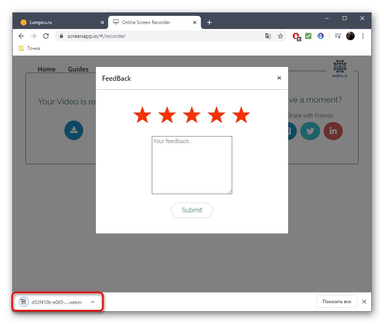Open a new browser tab
The image size is (384, 324).
[209, 22]
